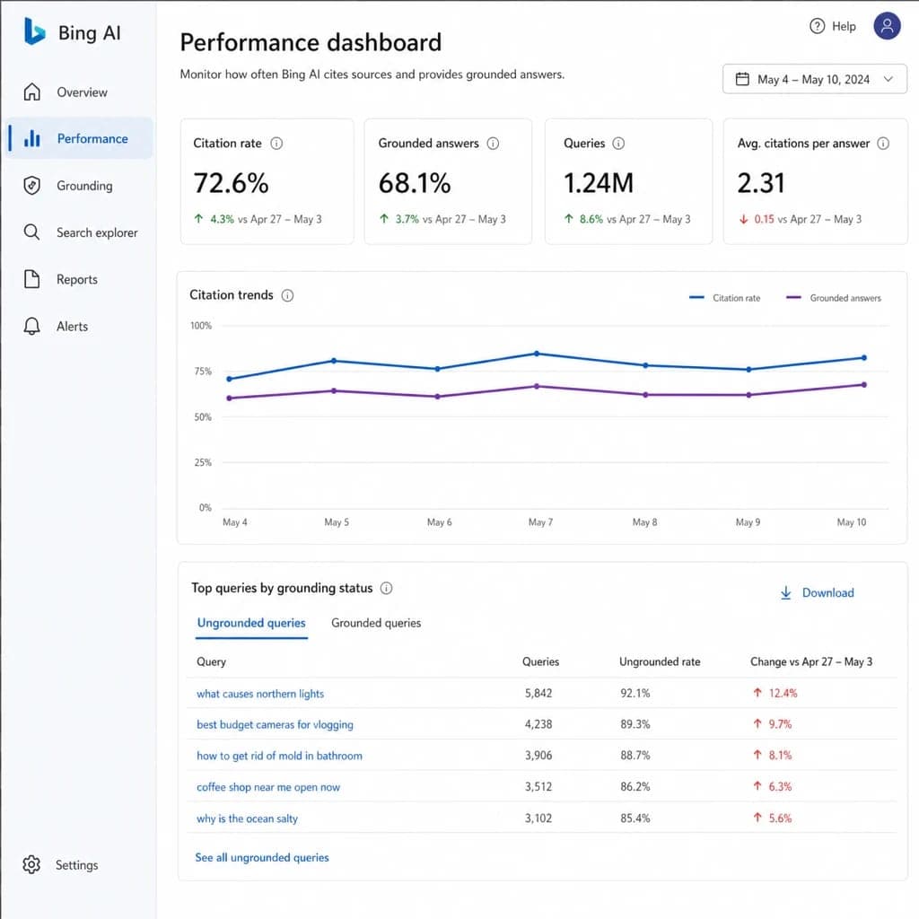Screen dimensions: 919x919
Task: Click the Query column header
Action: tap(211, 661)
